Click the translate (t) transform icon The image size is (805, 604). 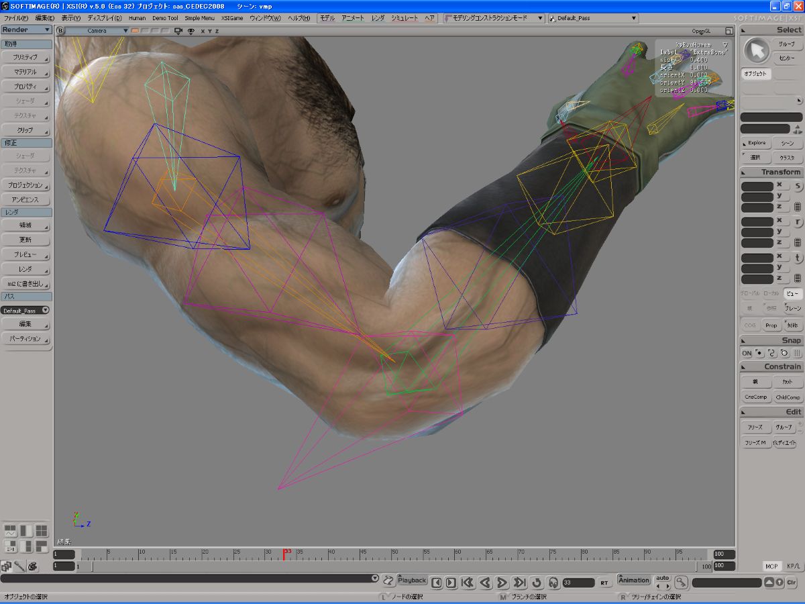coord(798,258)
